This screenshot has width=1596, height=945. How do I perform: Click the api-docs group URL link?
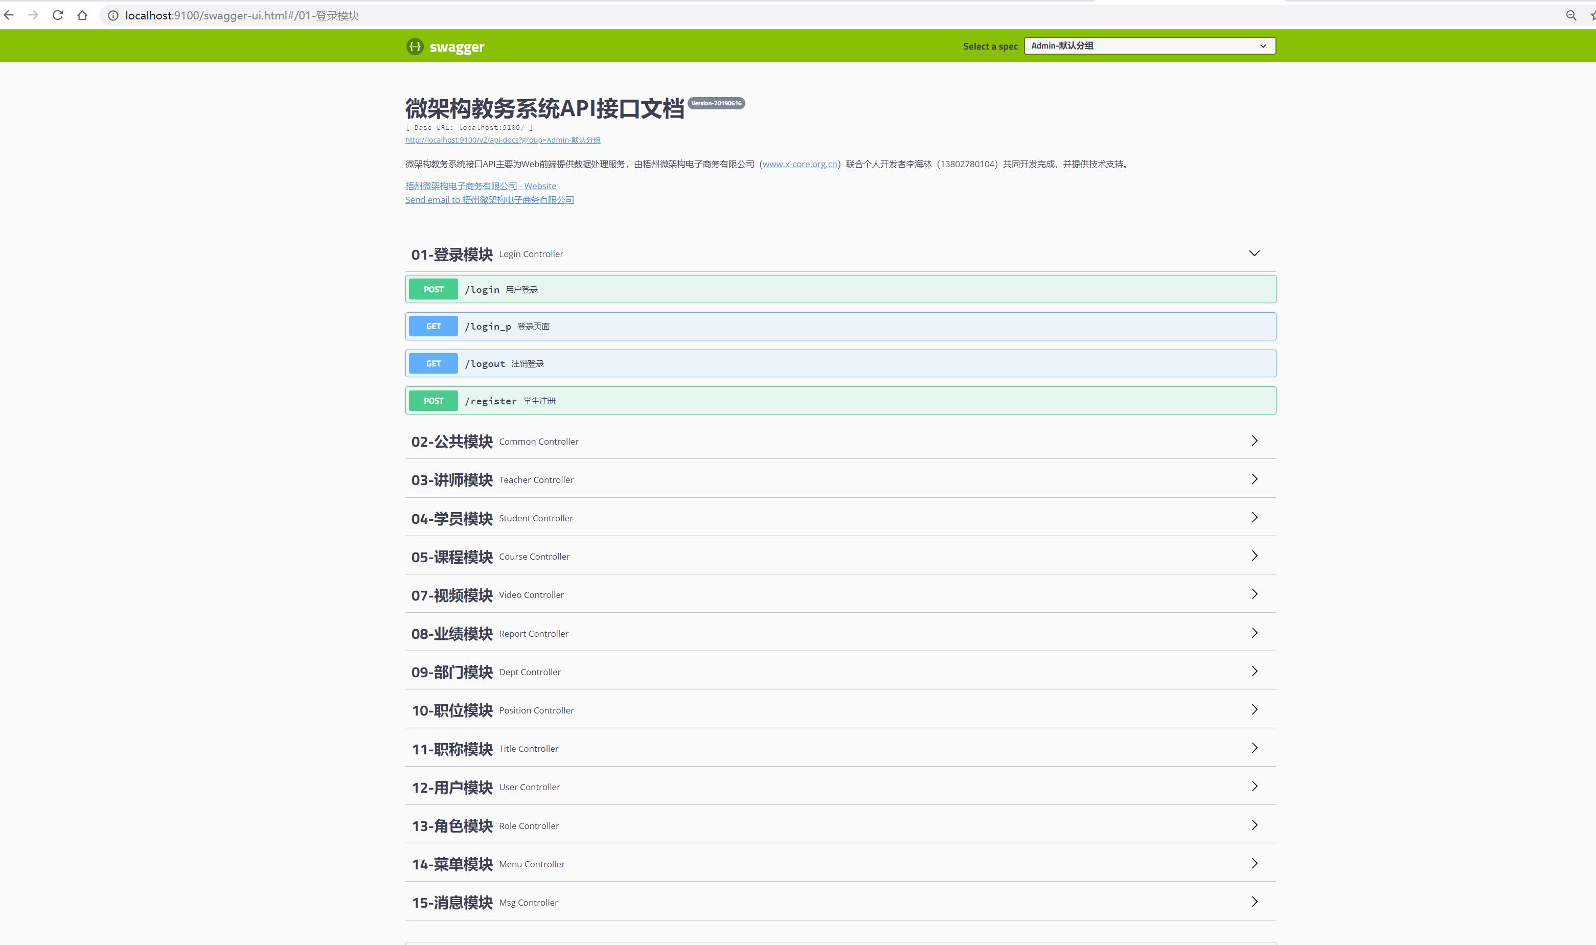point(503,140)
